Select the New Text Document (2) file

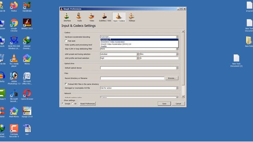point(236,60)
